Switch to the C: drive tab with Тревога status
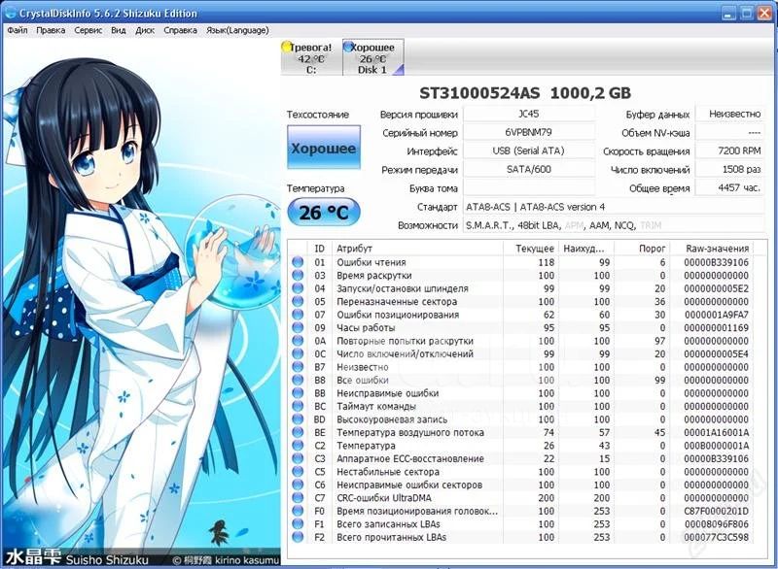The image size is (778, 569). (x=310, y=58)
